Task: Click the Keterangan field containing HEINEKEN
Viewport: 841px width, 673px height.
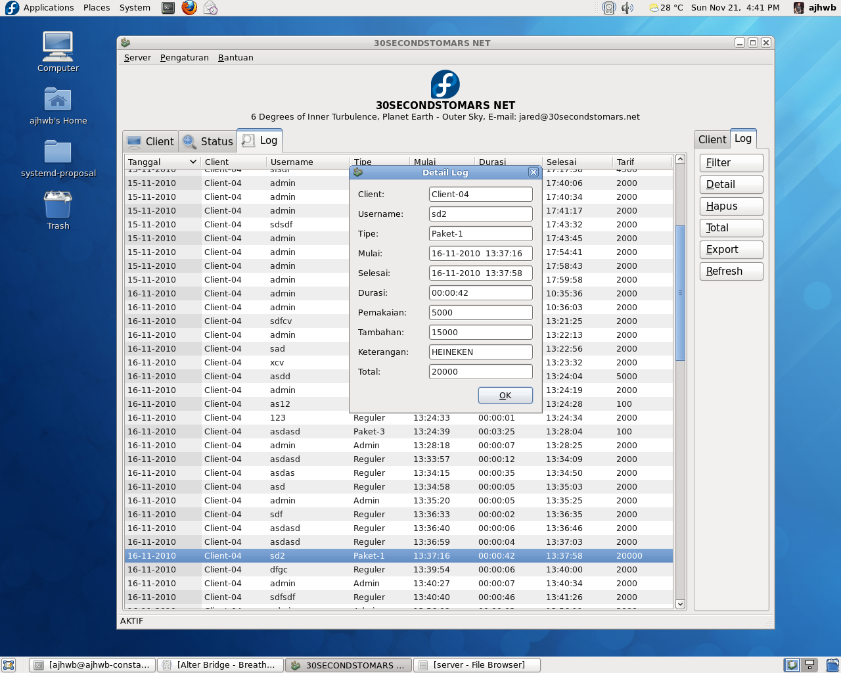Action: (480, 352)
